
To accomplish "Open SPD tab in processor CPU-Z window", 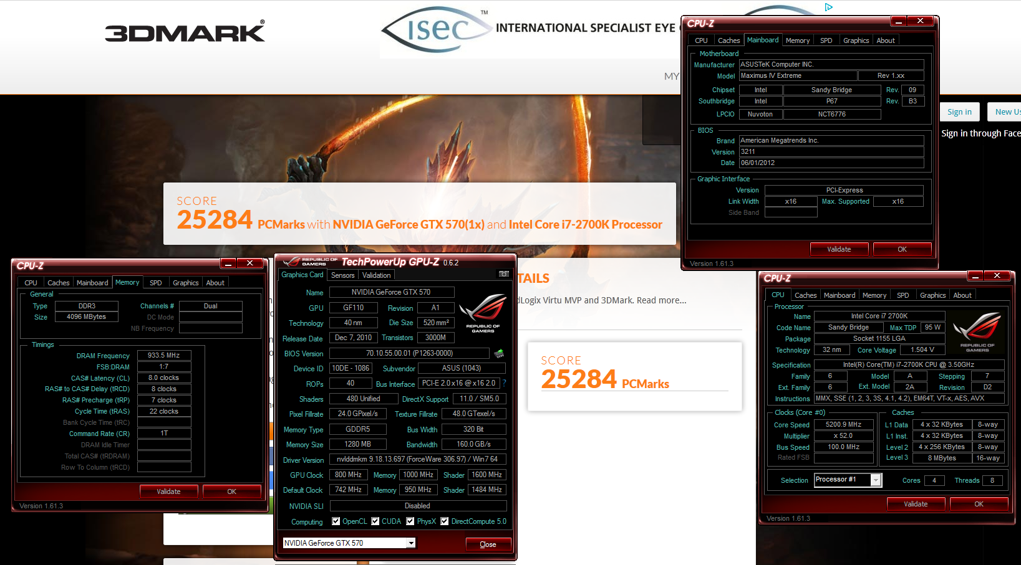I will pos(903,295).
